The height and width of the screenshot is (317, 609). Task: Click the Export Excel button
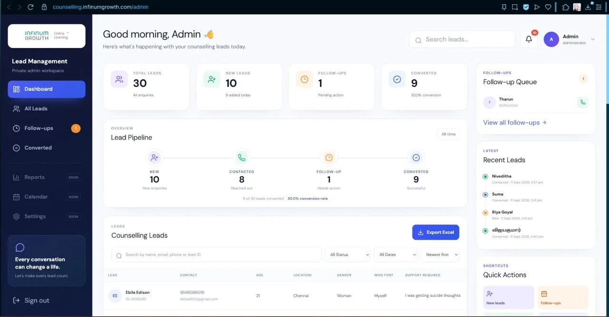(x=436, y=232)
